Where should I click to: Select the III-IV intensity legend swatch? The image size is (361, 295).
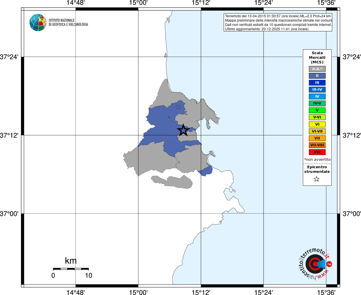coord(317,90)
